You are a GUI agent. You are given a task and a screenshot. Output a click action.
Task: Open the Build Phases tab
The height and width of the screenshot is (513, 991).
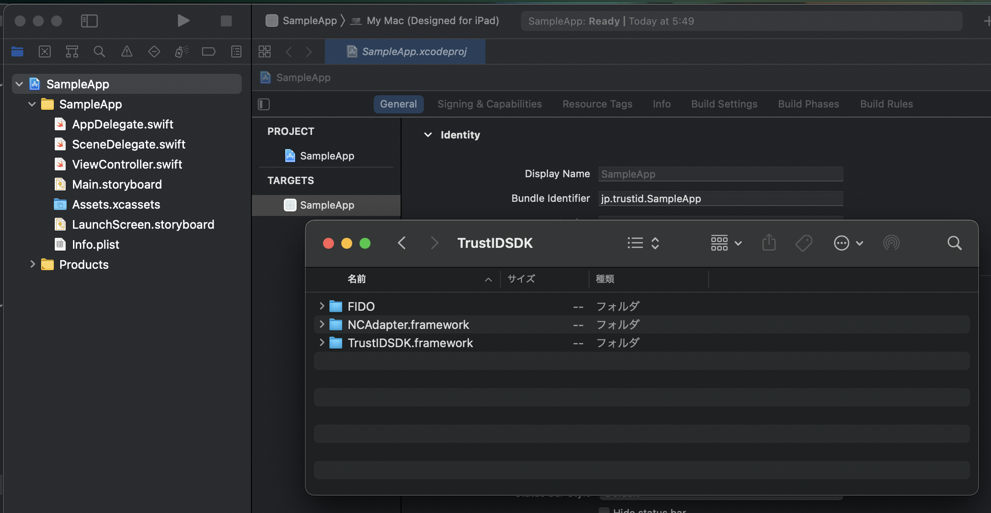[x=808, y=104]
